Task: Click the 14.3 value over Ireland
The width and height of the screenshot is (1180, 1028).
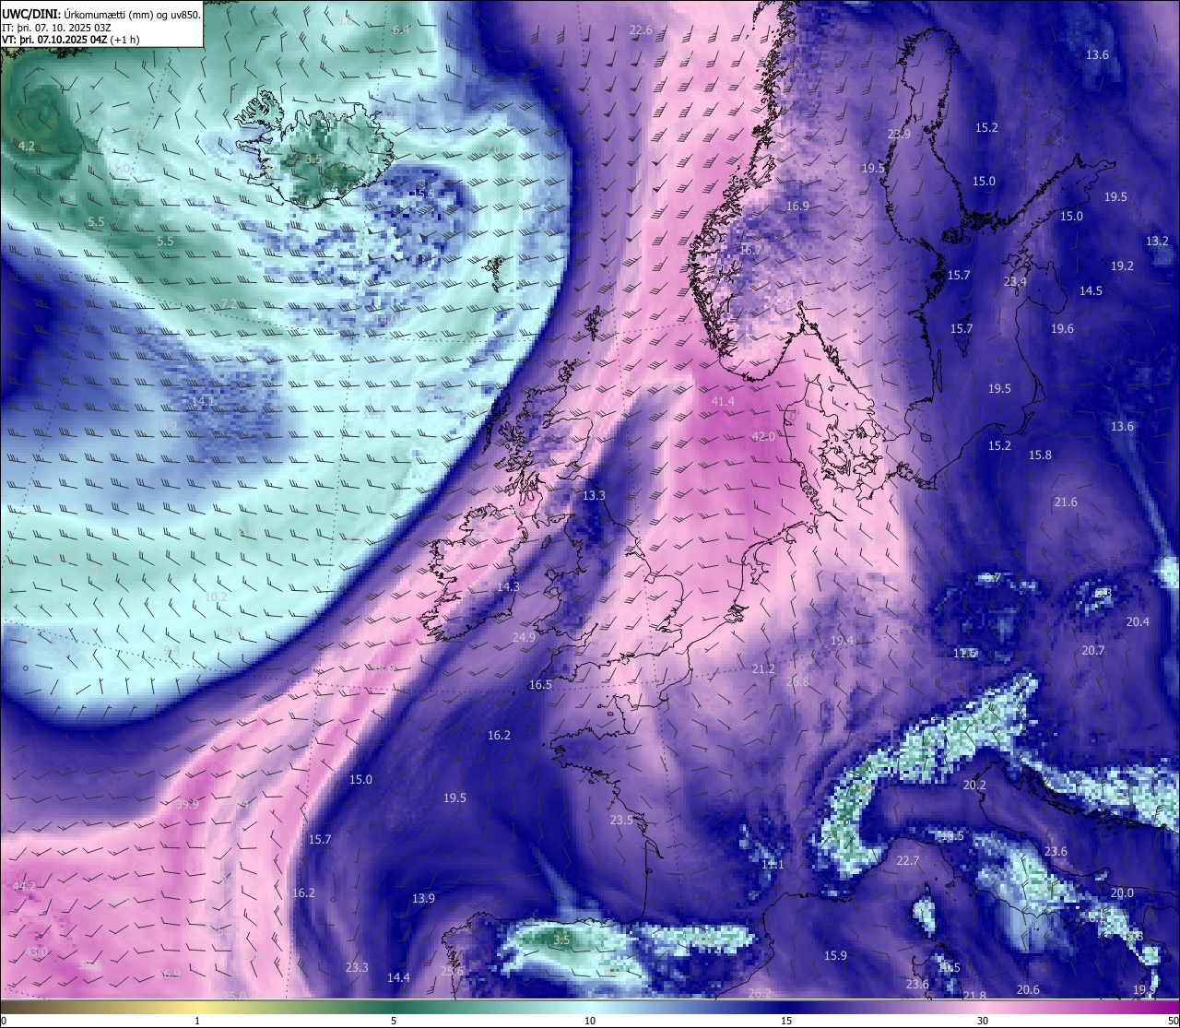Action: click(x=508, y=586)
